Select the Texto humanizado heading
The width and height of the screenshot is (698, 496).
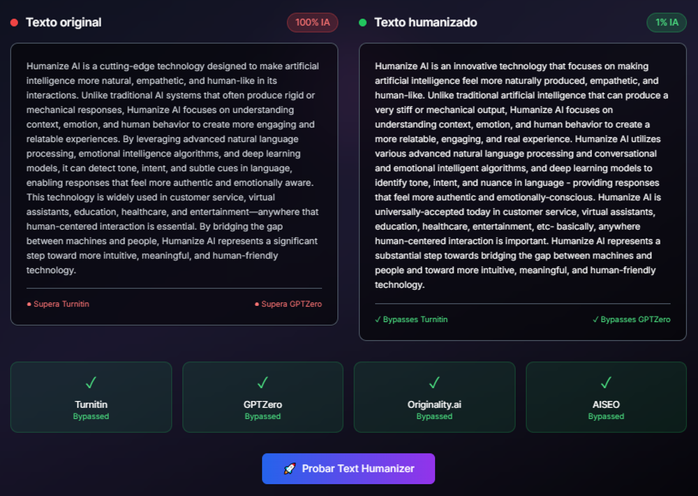(426, 22)
